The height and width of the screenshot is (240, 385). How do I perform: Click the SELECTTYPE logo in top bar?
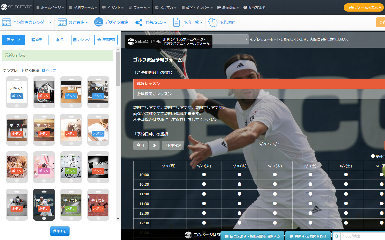[x=16, y=7]
